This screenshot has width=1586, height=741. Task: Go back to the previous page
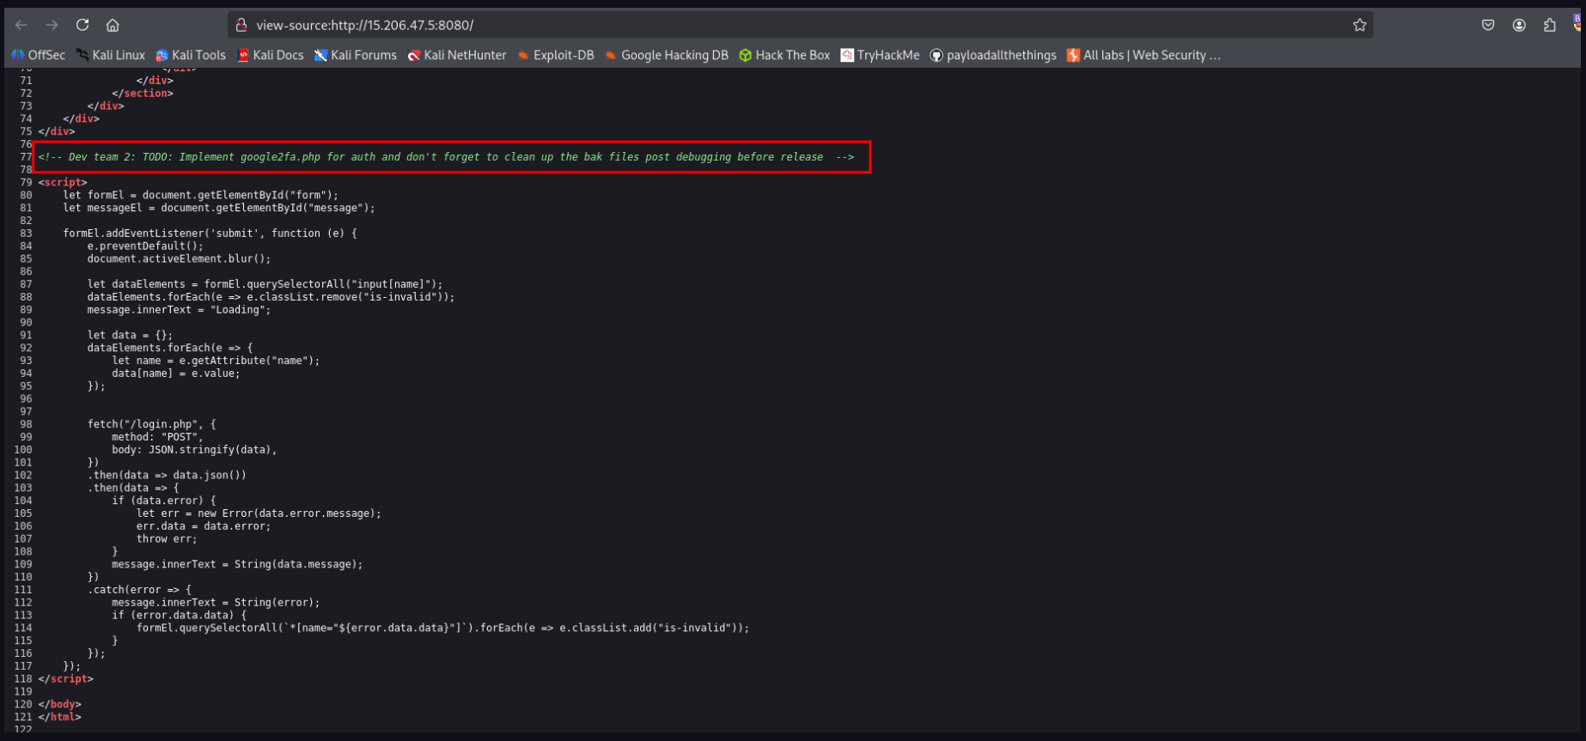click(x=21, y=25)
